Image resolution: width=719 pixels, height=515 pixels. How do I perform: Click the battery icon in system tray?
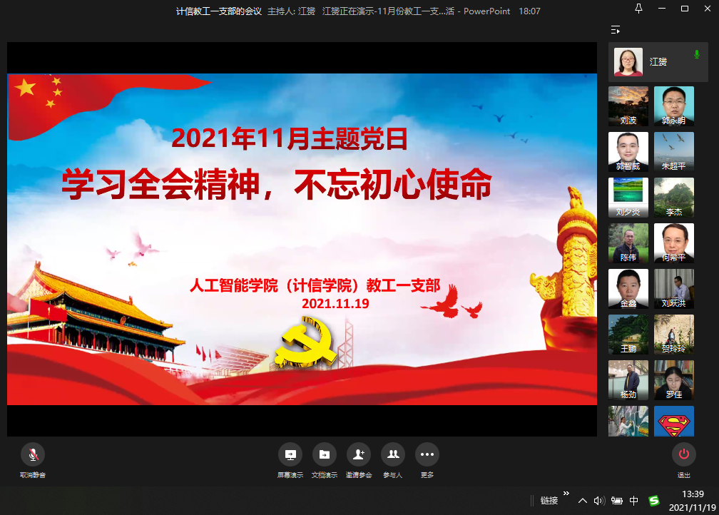(x=617, y=501)
